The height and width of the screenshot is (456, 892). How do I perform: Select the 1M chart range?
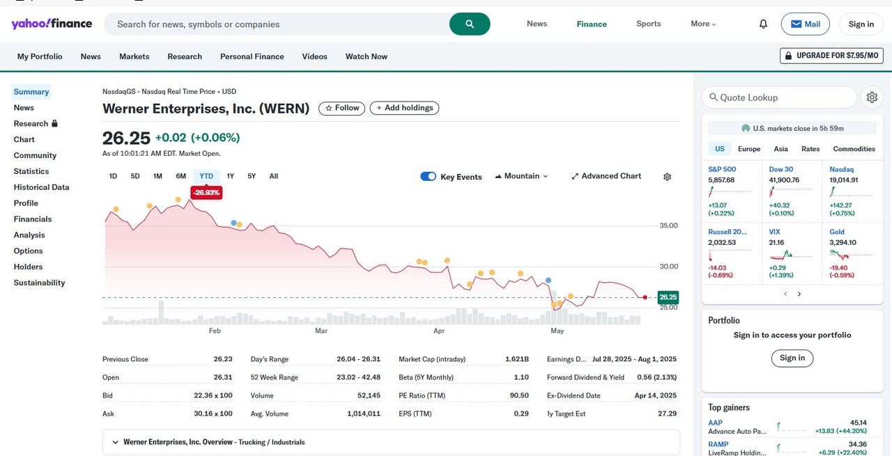[157, 176]
